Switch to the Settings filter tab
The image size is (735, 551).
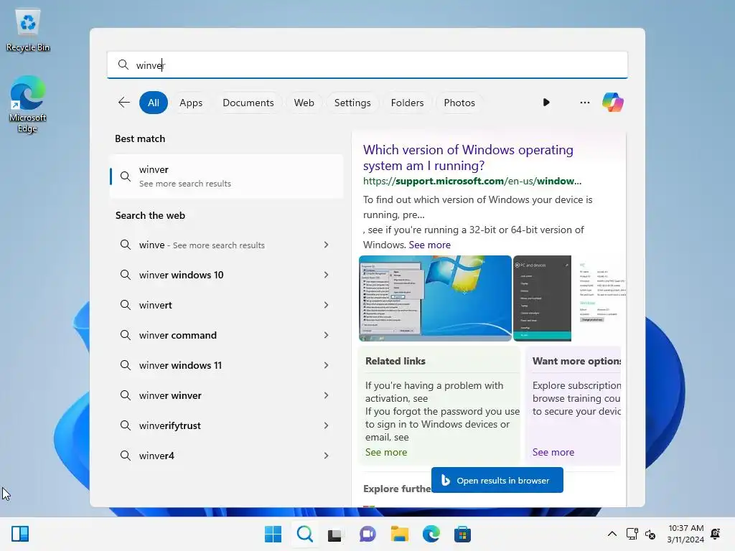coord(352,103)
